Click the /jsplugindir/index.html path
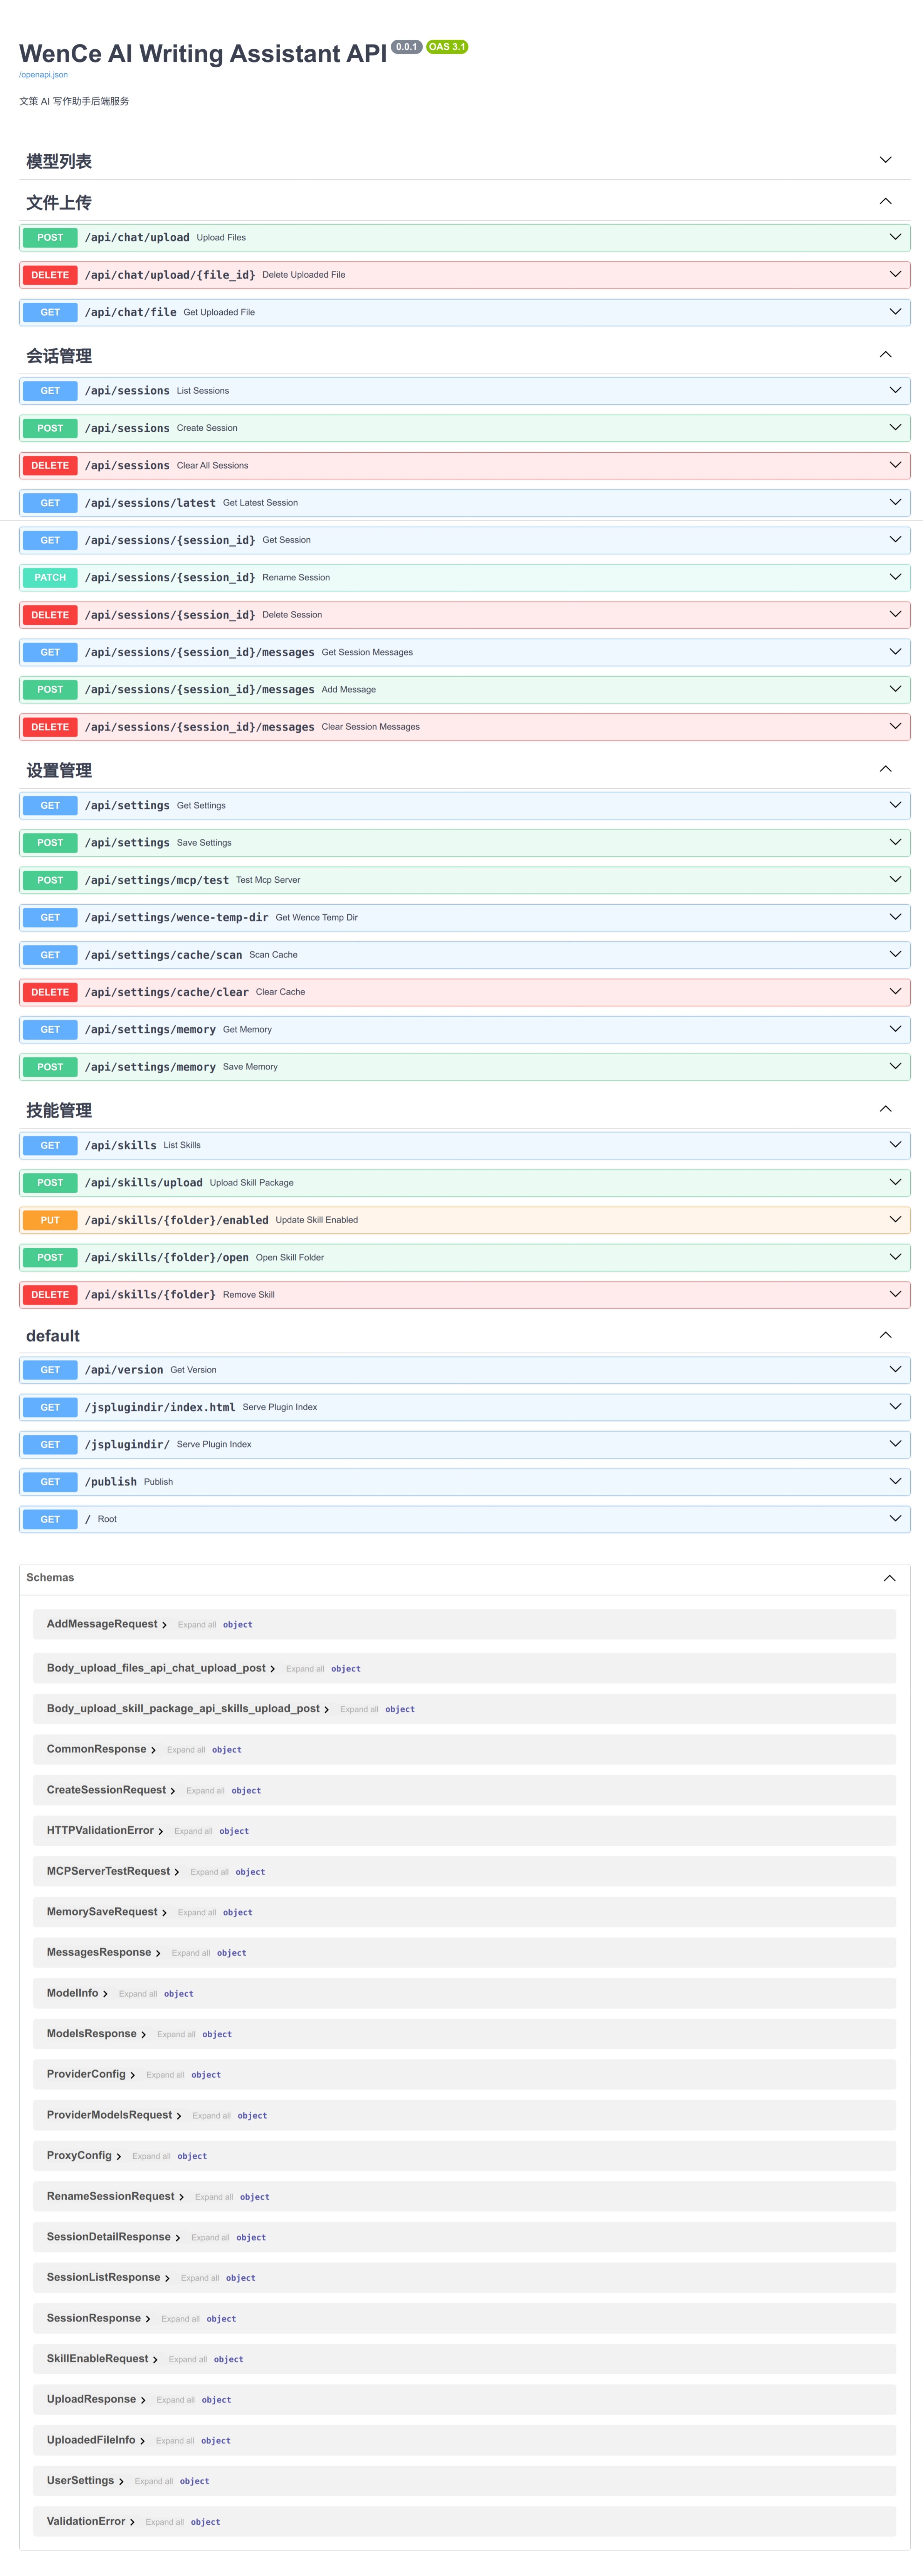This screenshot has width=923, height=2576. coord(160,1407)
